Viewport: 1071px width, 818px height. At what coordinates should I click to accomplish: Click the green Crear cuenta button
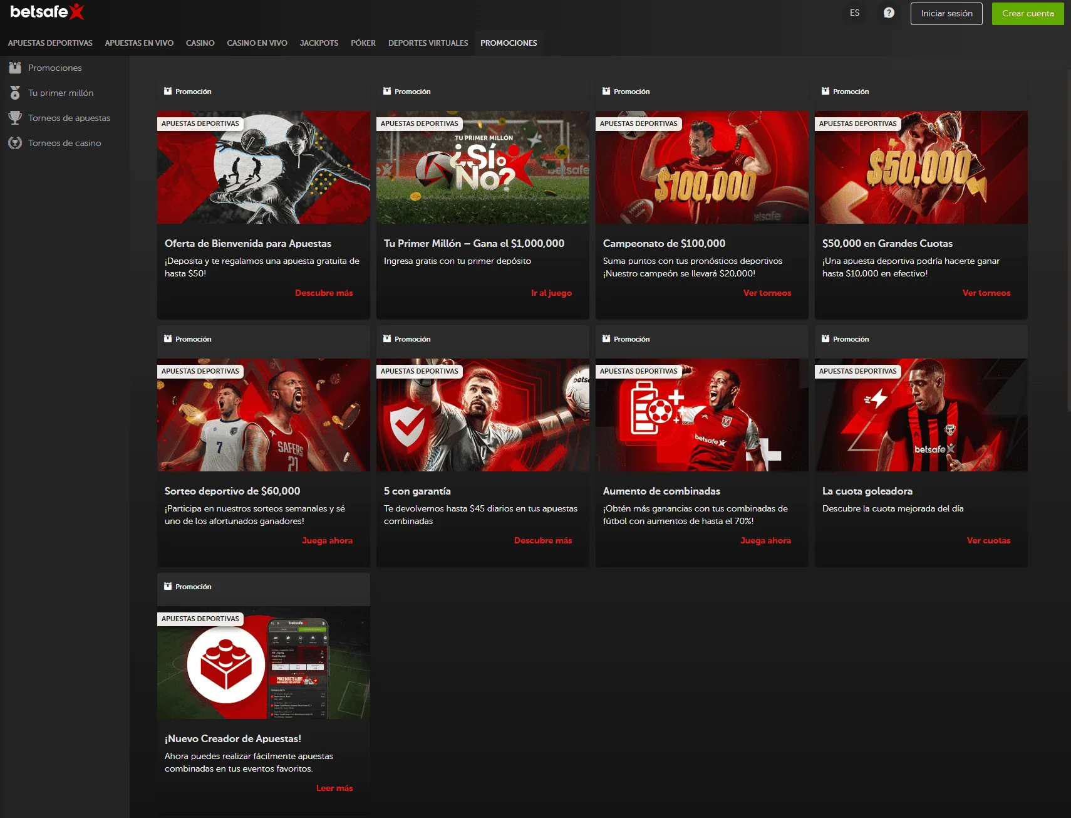tap(1028, 14)
